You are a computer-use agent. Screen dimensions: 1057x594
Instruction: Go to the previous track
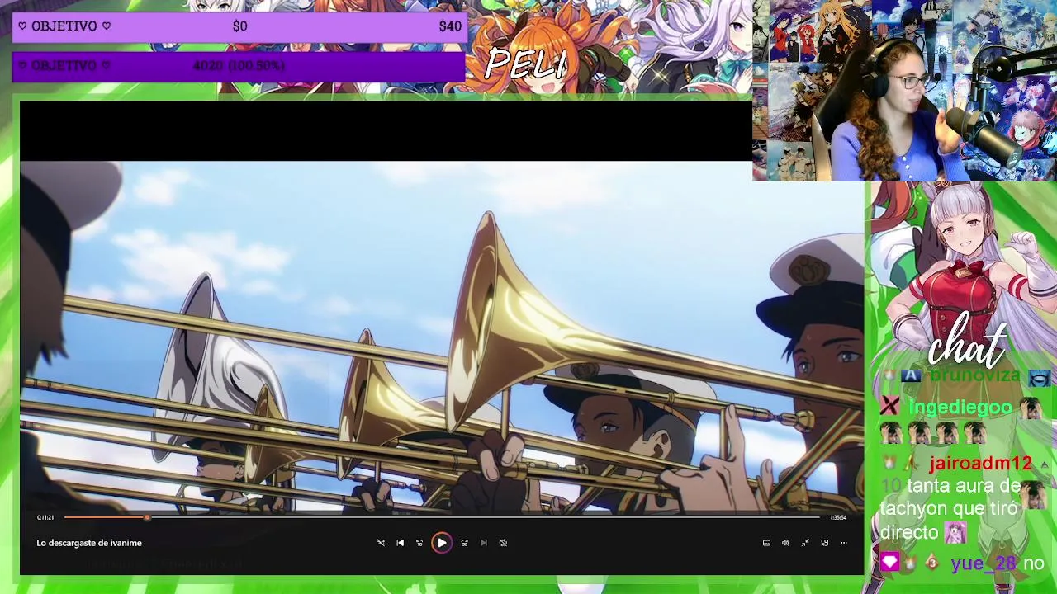401,543
